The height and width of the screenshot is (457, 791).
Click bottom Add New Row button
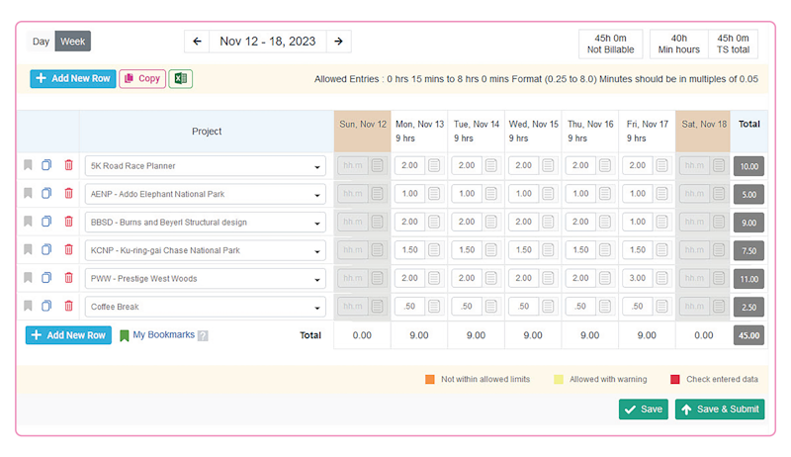click(x=68, y=335)
